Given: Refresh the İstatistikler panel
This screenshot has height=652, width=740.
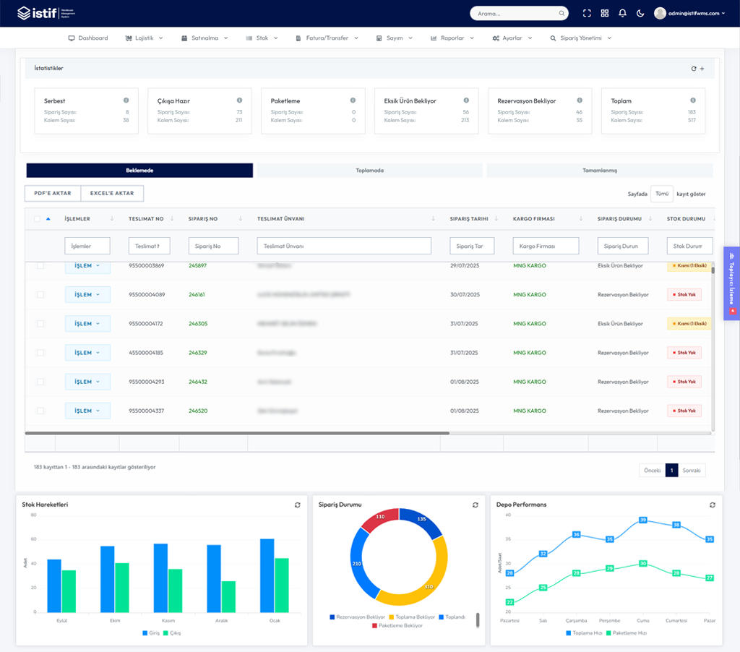Looking at the screenshot, I should tap(694, 69).
